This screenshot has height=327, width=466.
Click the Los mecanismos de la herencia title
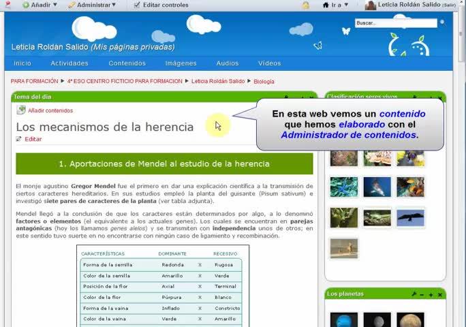105,127
